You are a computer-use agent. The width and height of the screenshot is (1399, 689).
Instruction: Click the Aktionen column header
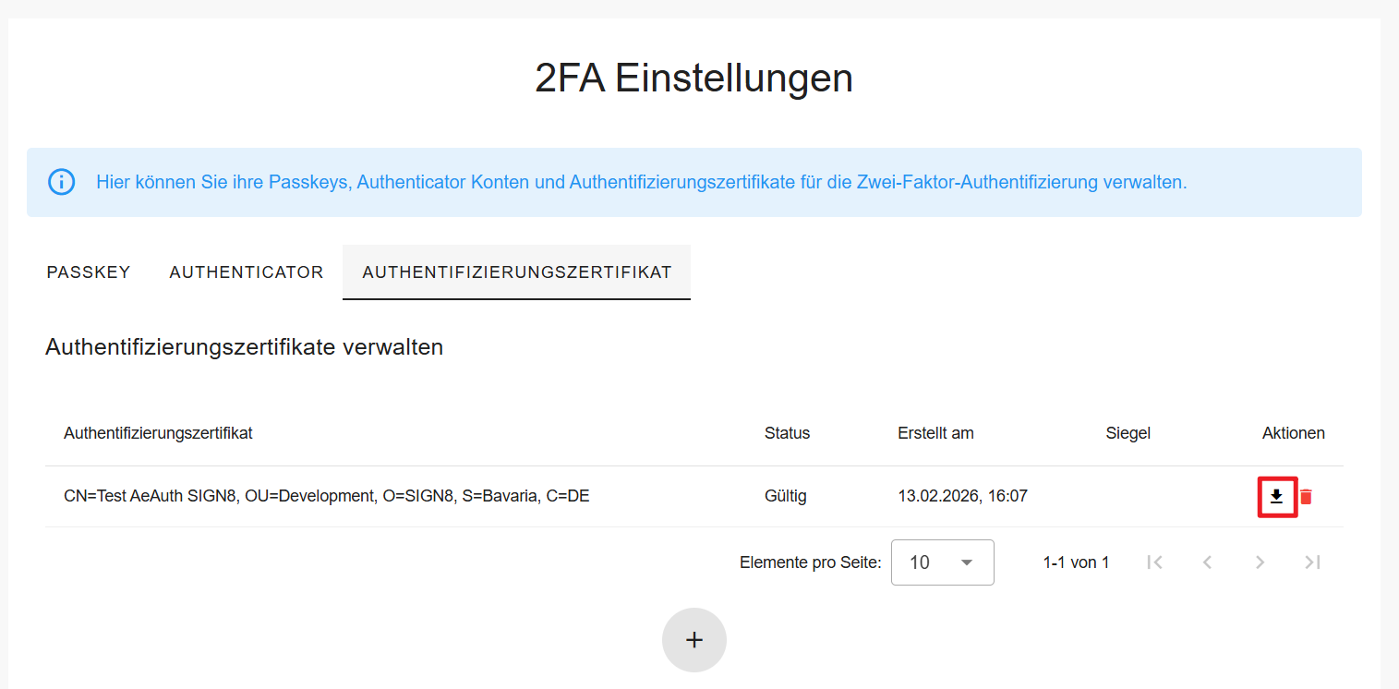pyautogui.click(x=1293, y=433)
